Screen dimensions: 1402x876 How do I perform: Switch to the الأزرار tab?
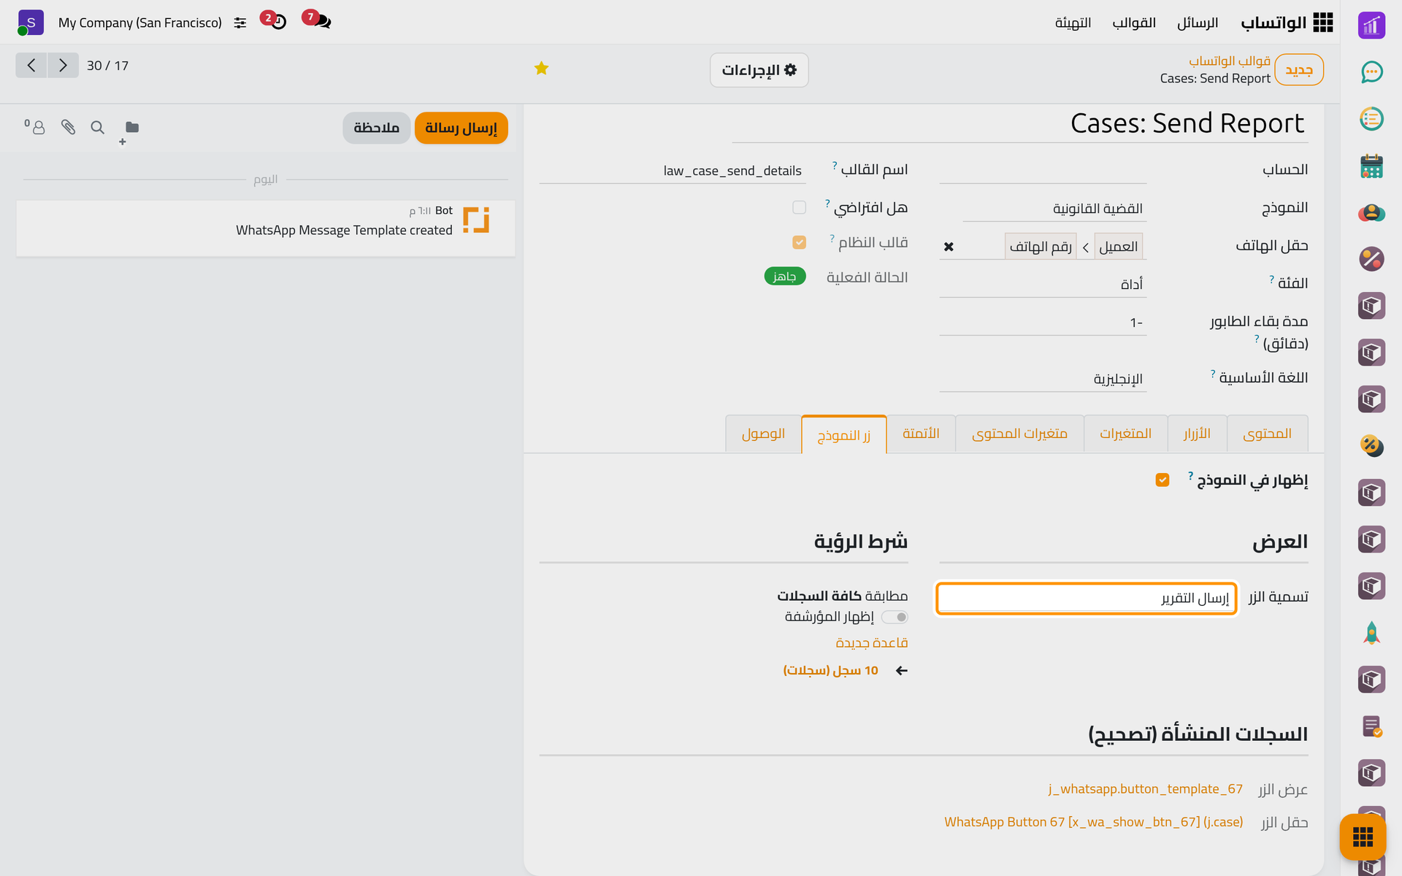coord(1197,434)
